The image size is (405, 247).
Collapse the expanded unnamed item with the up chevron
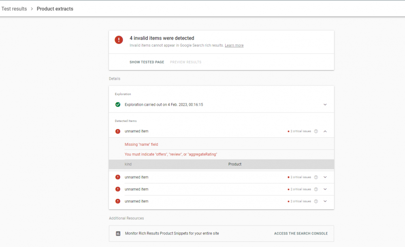pyautogui.click(x=325, y=131)
